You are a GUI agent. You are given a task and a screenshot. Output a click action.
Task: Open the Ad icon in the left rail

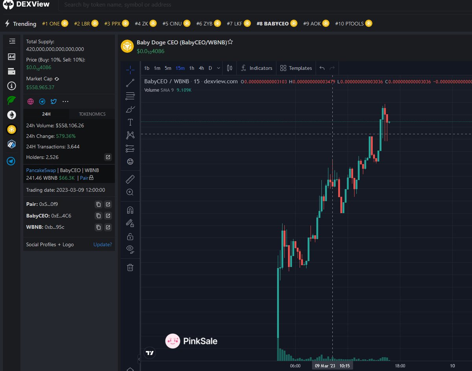coord(12,57)
